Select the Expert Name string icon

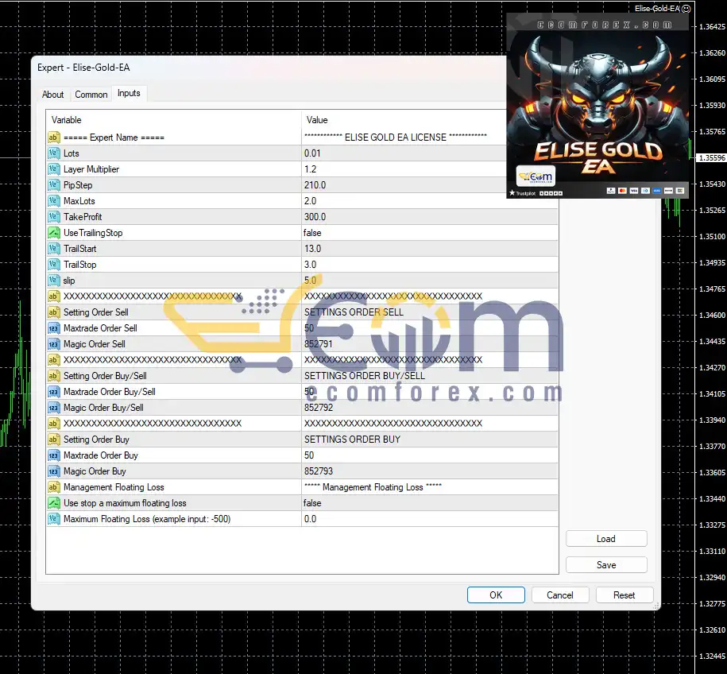click(54, 138)
